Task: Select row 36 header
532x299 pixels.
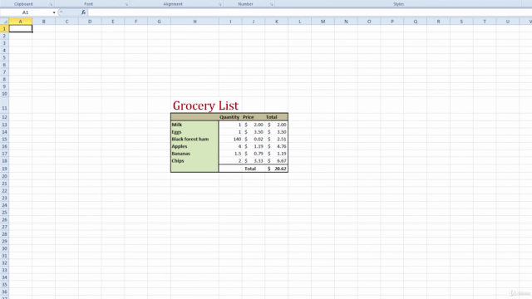Action: 4,292
